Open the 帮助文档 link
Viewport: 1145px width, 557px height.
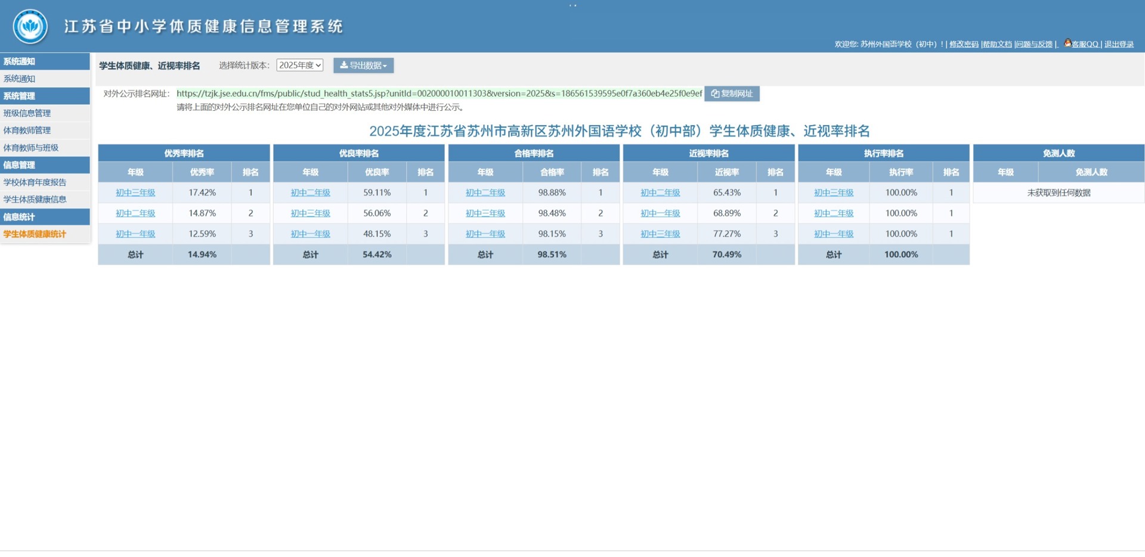pos(997,44)
